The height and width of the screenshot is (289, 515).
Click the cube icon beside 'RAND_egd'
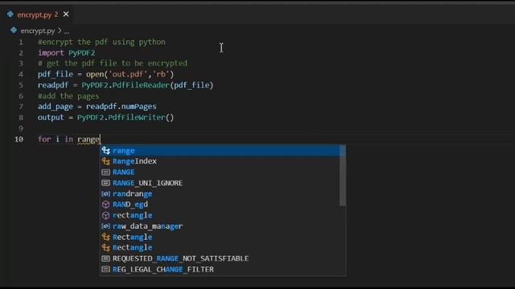point(105,205)
